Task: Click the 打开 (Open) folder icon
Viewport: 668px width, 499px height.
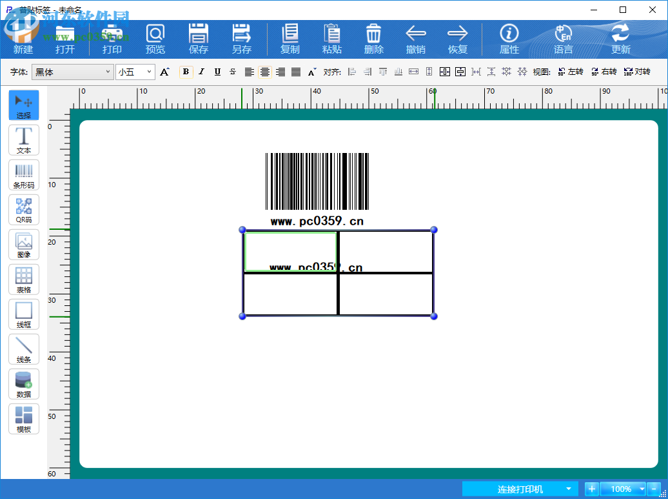Action: tap(64, 39)
